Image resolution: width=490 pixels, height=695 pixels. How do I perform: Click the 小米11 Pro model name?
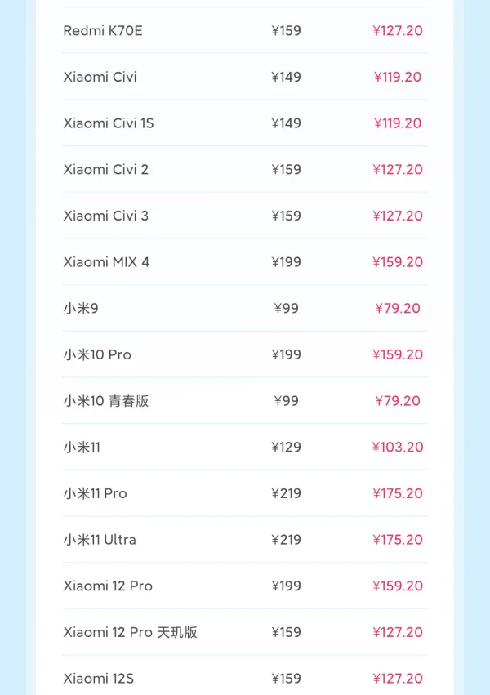point(96,493)
